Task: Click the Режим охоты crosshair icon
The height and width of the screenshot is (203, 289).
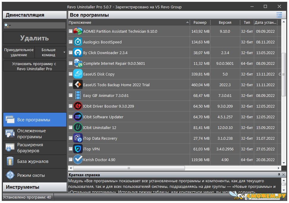Action: tap(10, 175)
